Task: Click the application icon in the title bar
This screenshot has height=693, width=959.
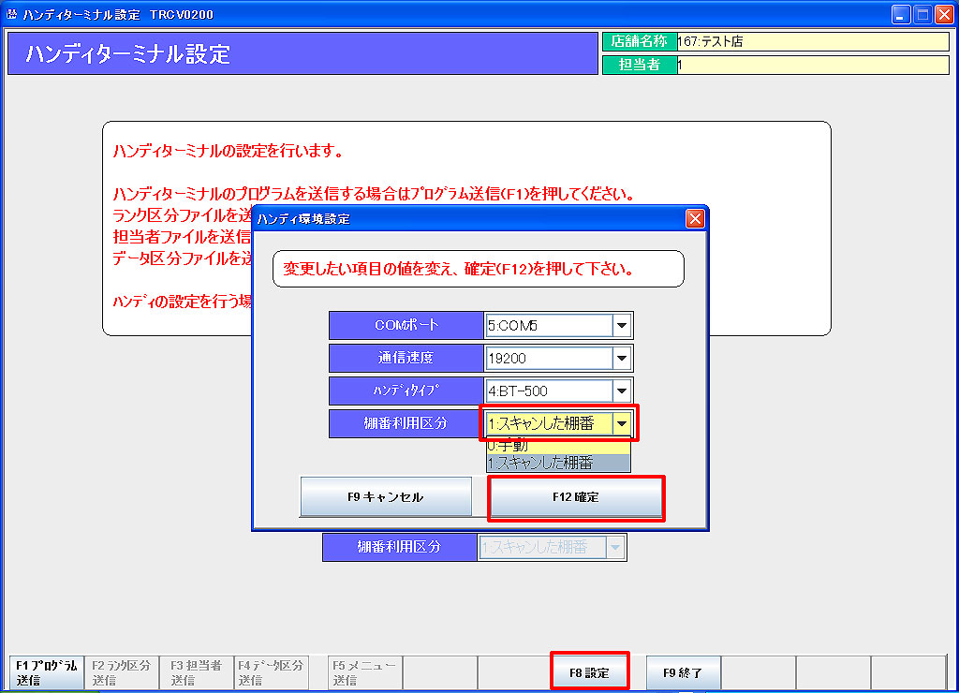Action: 11,15
